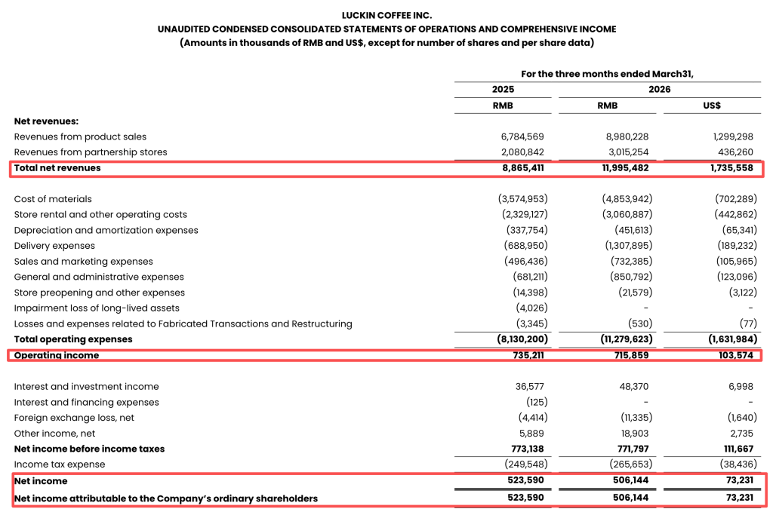Select the Delivery expenses 2026 RMB value

click(627, 246)
